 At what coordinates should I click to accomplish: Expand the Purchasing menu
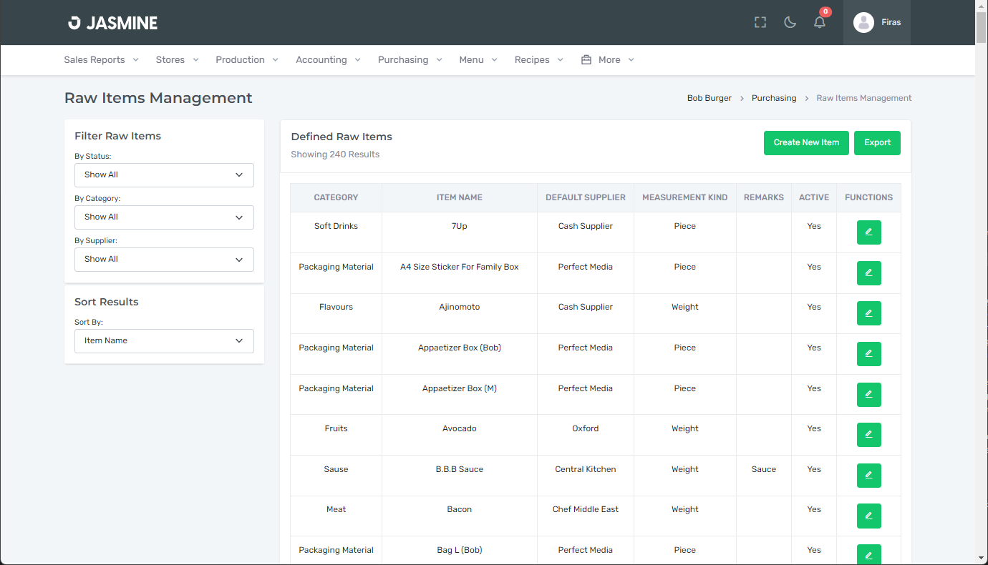tap(410, 60)
